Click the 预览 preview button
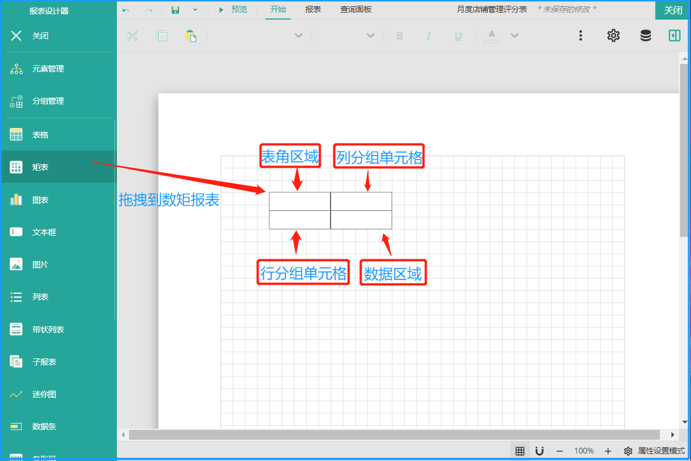This screenshot has height=461, width=691. (x=233, y=10)
